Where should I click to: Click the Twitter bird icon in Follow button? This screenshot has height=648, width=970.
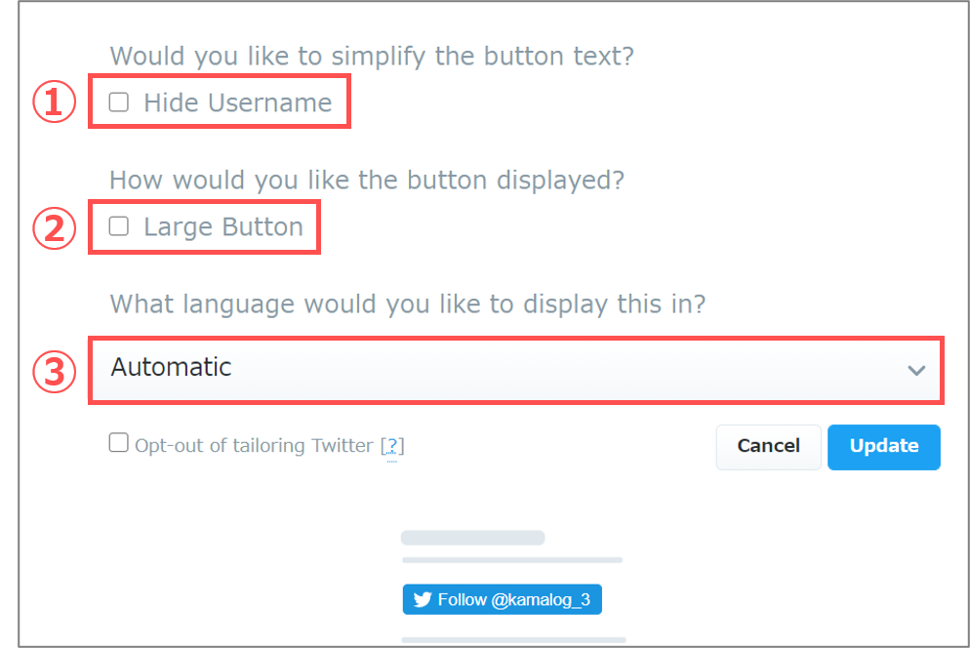[x=422, y=599]
